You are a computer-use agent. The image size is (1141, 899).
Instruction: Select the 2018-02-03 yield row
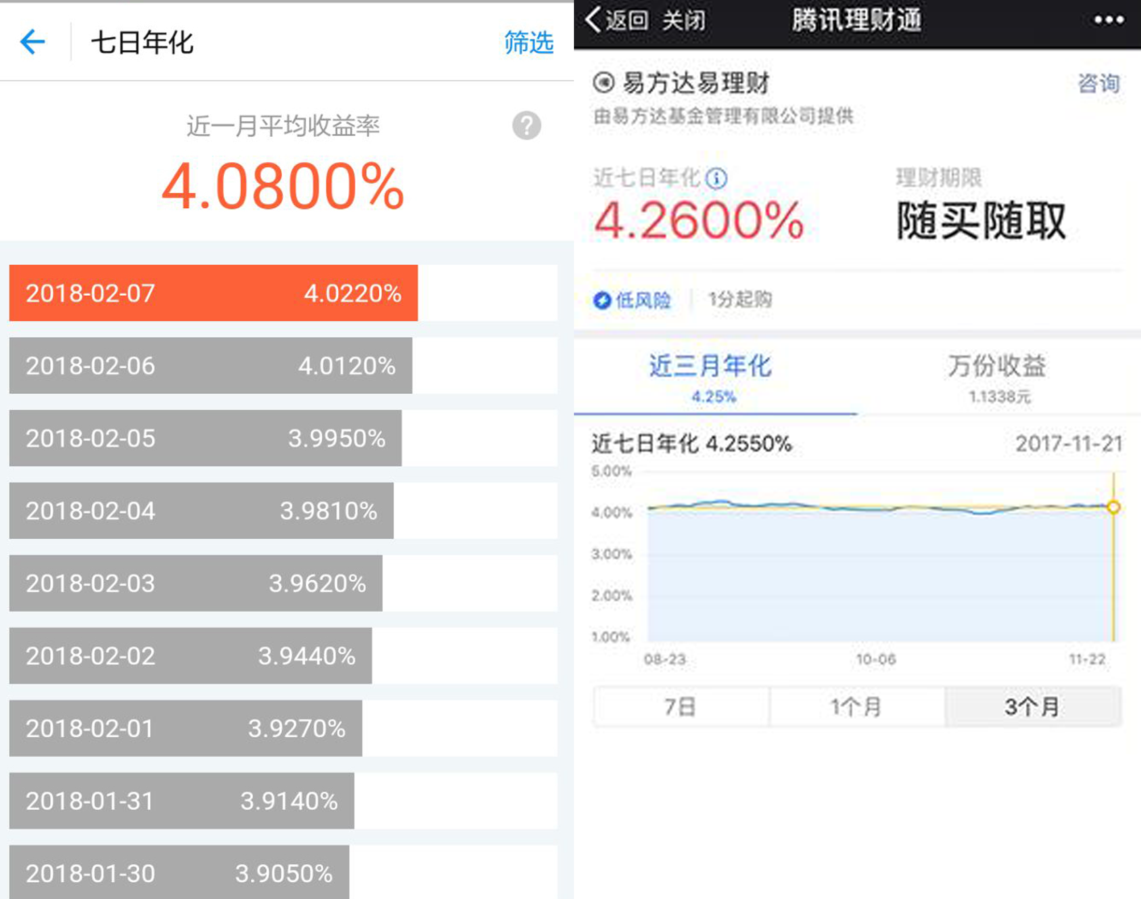point(283,583)
